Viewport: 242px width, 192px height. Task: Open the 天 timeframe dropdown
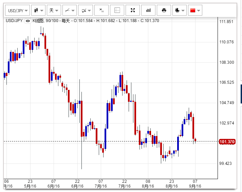click(54, 10)
